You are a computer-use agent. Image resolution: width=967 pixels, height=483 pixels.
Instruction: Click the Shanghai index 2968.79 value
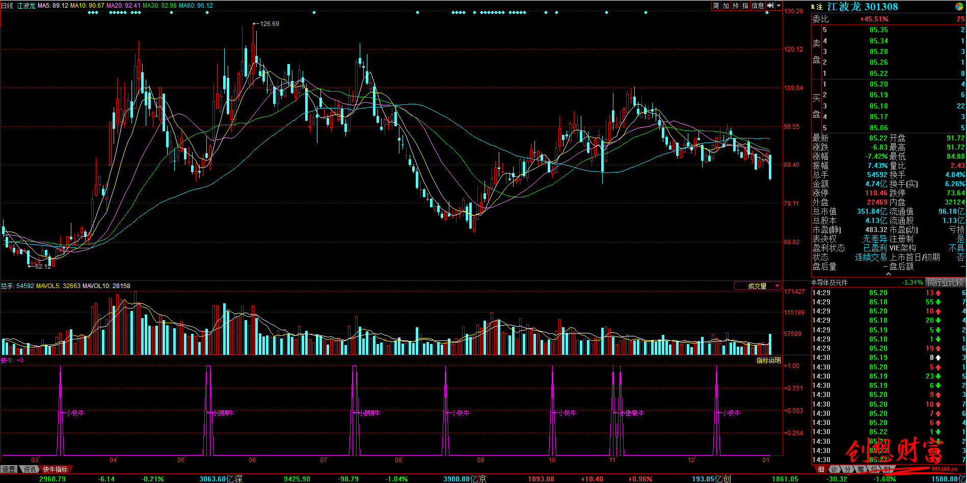[x=52, y=479]
